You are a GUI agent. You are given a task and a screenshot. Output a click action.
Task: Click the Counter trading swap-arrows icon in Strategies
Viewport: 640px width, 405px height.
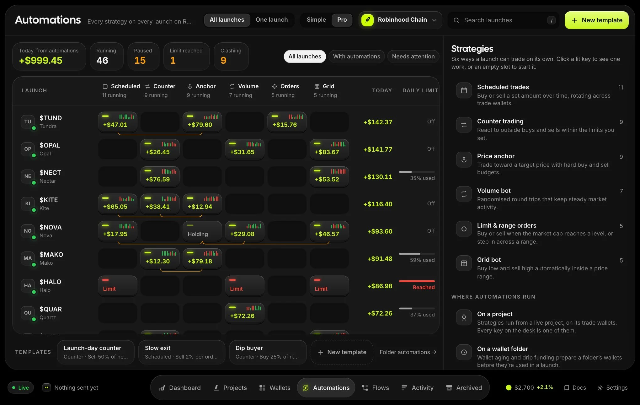point(464,125)
